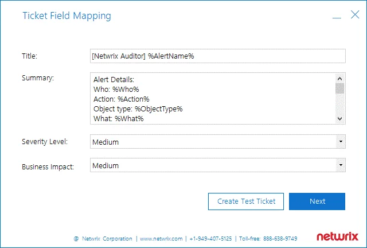Viewport: 367px width, 248px height.
Task: Click the Business Impact label
Action: click(48, 166)
